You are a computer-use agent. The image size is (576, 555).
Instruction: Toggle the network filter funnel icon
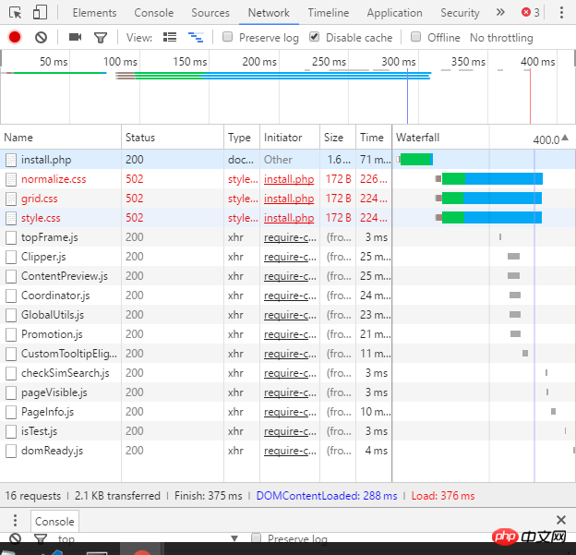pyautogui.click(x=101, y=37)
